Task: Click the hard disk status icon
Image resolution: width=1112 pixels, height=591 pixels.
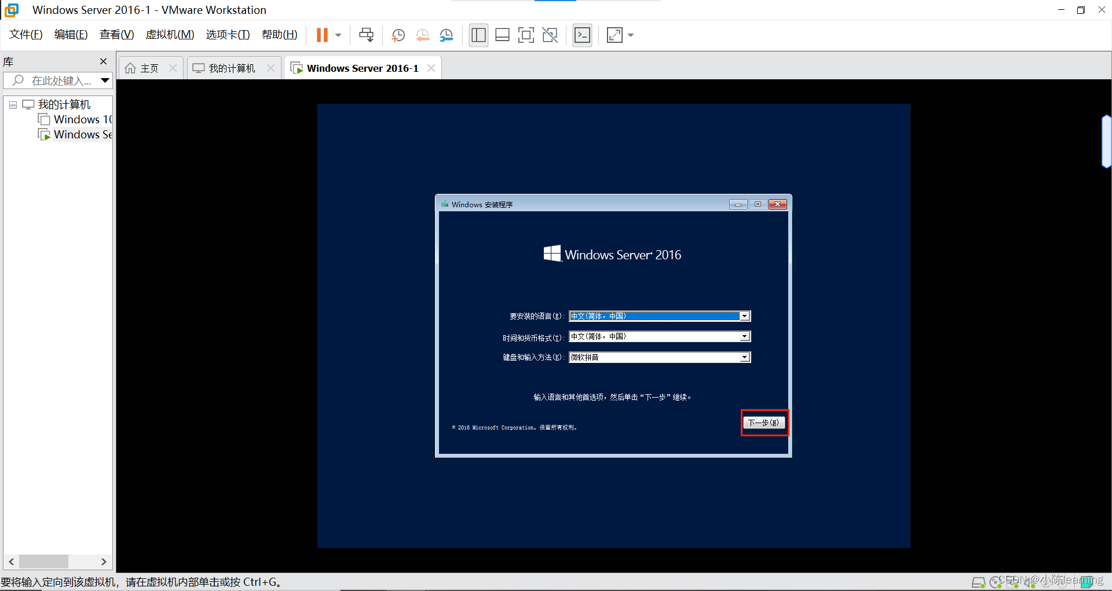Action: (978, 582)
